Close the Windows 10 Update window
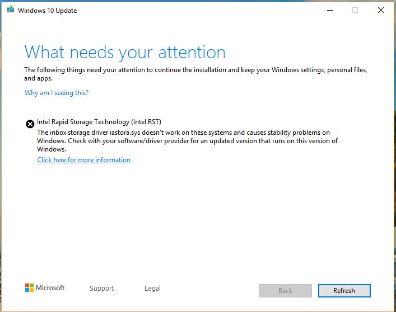The image size is (396, 312). 381,10
